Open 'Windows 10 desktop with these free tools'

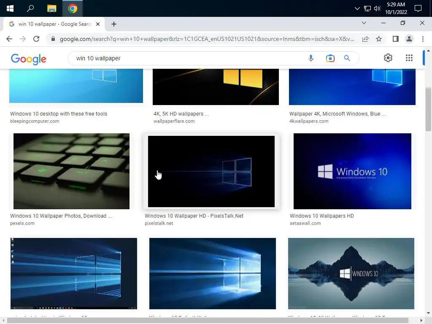pos(59,114)
